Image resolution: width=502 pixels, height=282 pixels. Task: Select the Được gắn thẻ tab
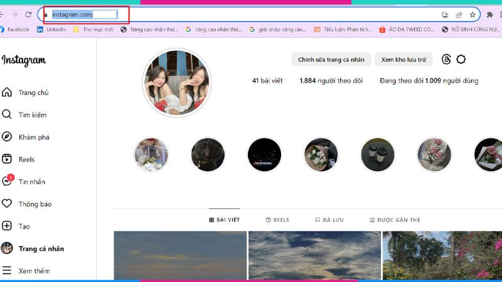[395, 220]
